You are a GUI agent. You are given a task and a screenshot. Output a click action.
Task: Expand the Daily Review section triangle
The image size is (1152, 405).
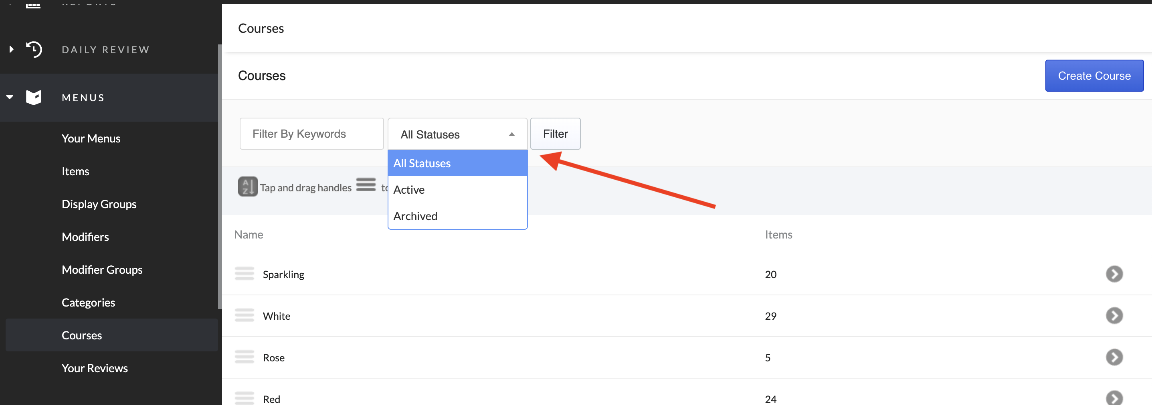11,49
